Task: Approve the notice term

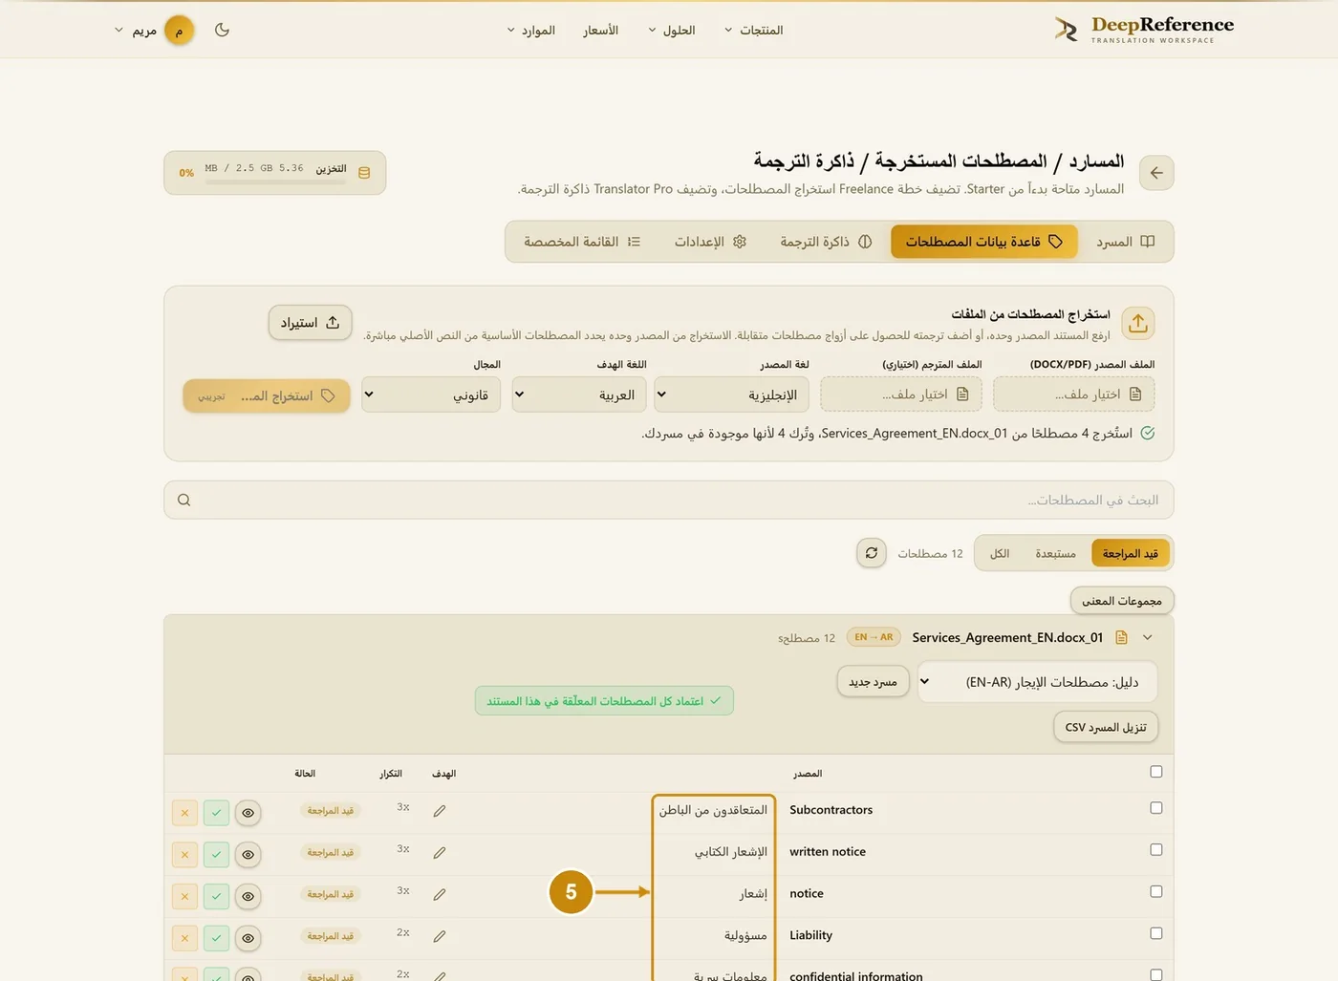Action: (x=217, y=896)
